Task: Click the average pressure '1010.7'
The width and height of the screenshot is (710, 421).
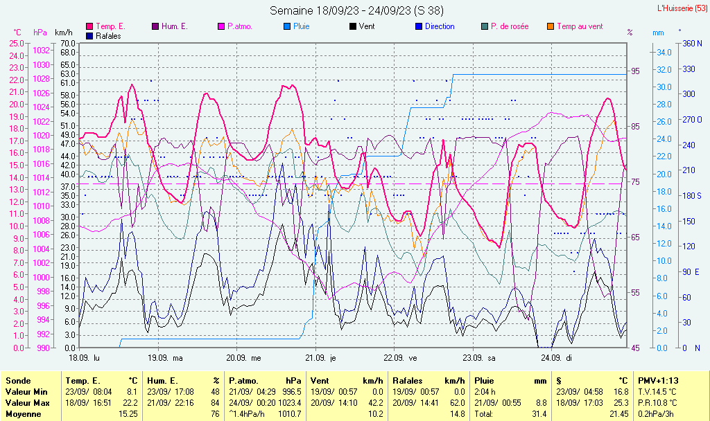Action: (290, 414)
